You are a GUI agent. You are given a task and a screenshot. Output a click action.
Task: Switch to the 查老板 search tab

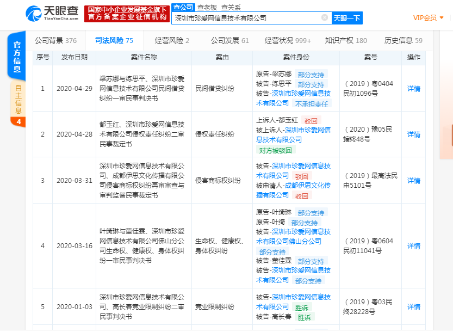(207, 7)
